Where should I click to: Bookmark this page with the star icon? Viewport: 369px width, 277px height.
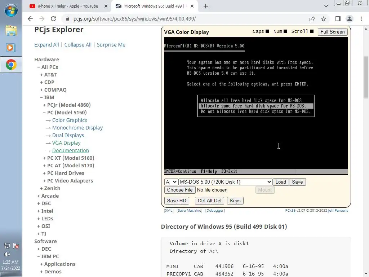click(x=324, y=19)
